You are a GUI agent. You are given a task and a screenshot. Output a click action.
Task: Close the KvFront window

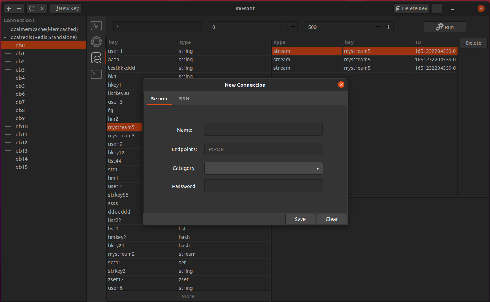tap(481, 8)
